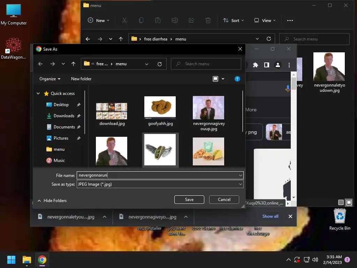The height and width of the screenshot is (268, 357).
Task: Select nevergonnaletyoudown.jpg in Explorer window
Action: click(329, 73)
